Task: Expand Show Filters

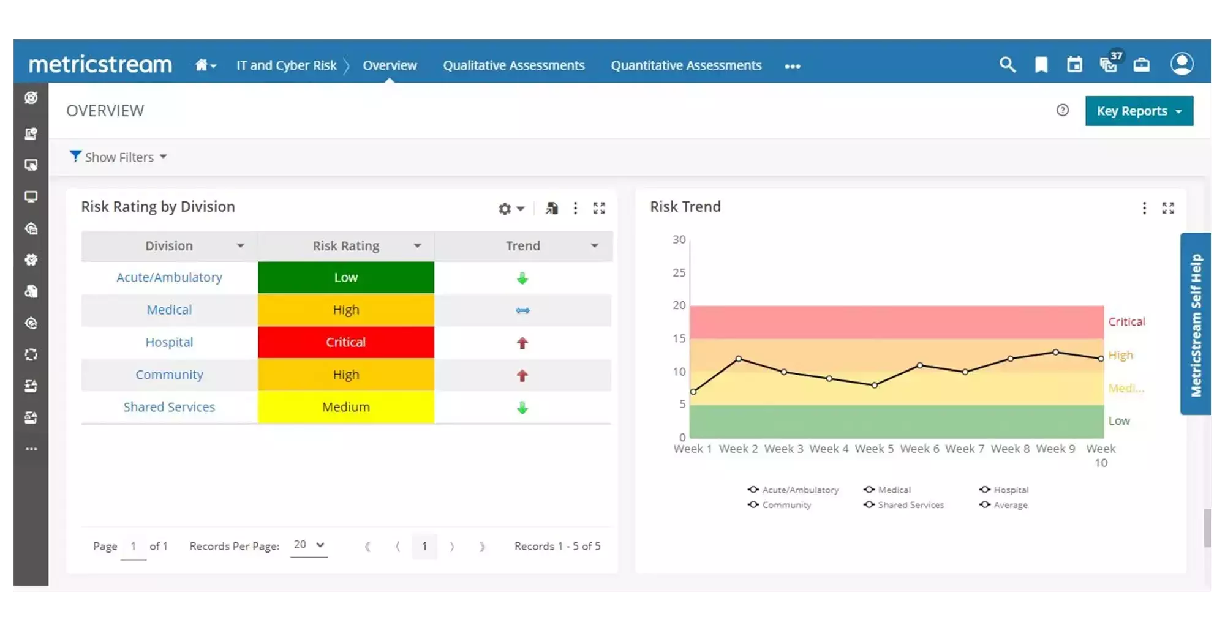Action: tap(118, 157)
